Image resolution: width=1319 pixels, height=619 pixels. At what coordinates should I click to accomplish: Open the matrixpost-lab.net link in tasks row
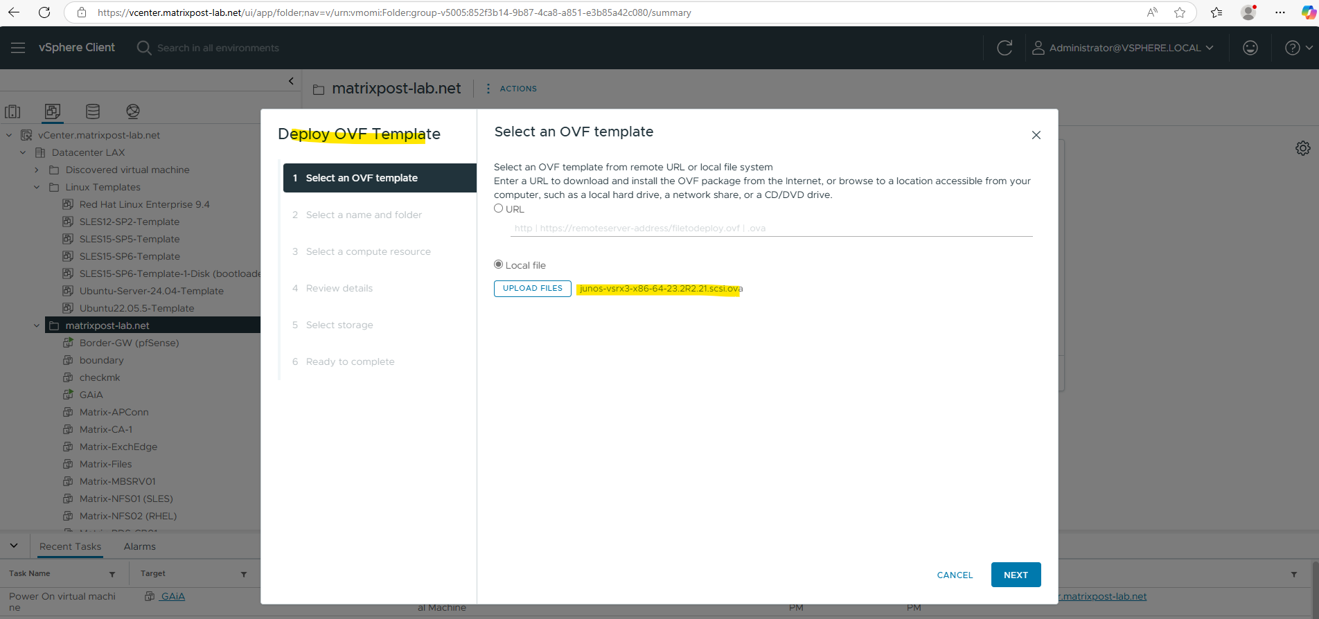(x=1104, y=596)
